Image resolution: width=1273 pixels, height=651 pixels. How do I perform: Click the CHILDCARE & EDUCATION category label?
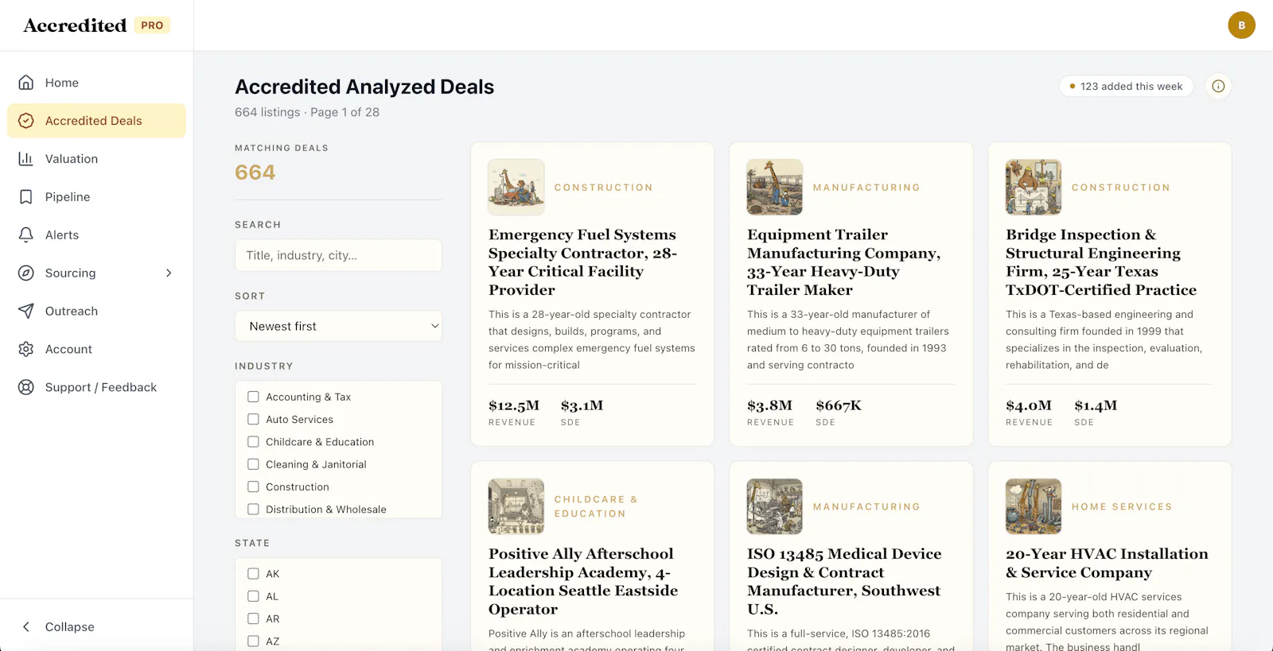[x=596, y=506]
